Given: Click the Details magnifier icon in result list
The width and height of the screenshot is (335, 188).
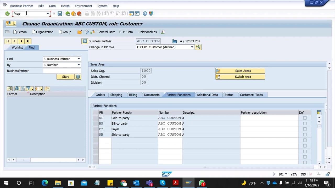Looking at the screenshot, I should pos(10,89).
